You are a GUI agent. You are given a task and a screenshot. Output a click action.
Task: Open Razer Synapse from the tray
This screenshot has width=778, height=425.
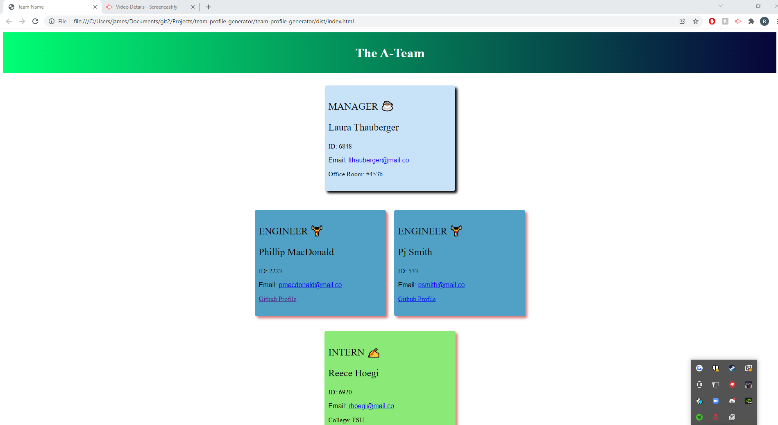699,417
